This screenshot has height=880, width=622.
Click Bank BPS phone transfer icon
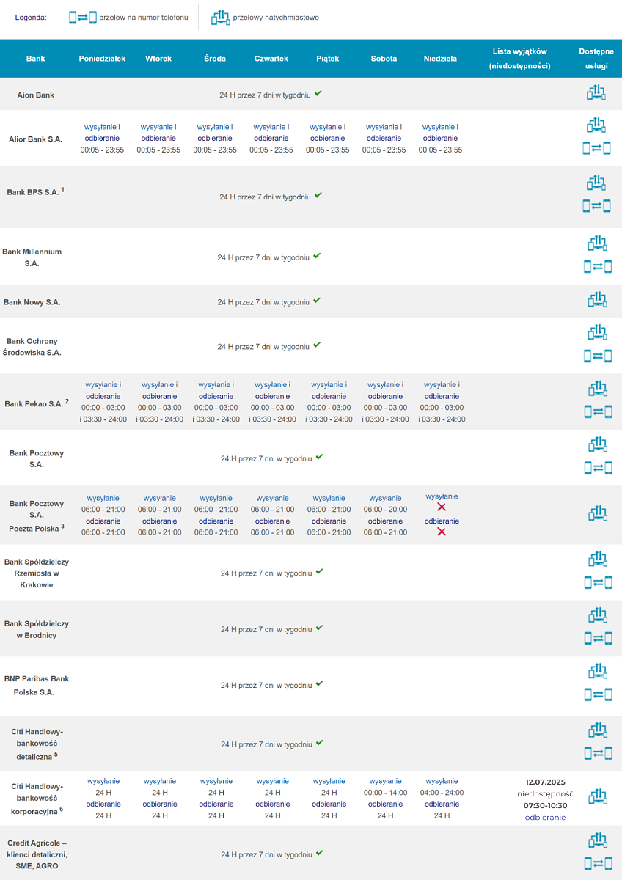pyautogui.click(x=597, y=206)
